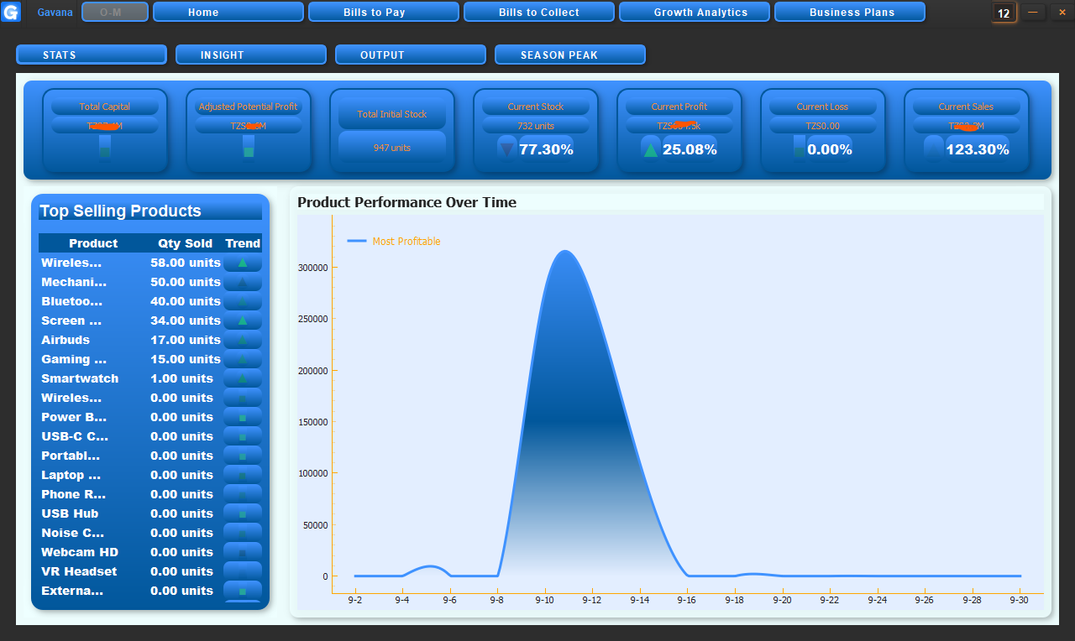Screen dimensions: 1075x641
Task: Click the Current Stock down-arrow icon
Action: 507,150
